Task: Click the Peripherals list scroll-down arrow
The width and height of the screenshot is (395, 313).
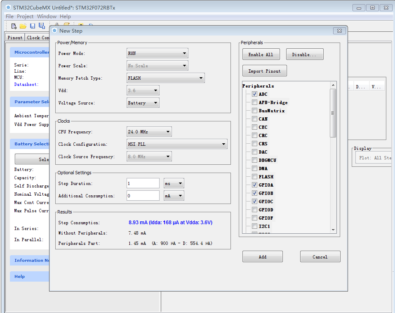Action: point(333,230)
